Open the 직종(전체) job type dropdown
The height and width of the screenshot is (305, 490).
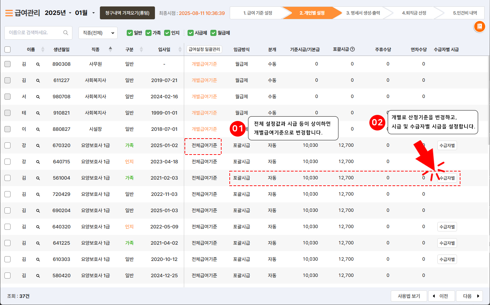pyautogui.click(x=98, y=33)
